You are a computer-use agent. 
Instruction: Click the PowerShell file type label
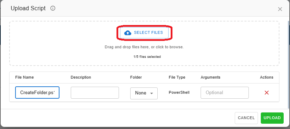tap(179, 92)
